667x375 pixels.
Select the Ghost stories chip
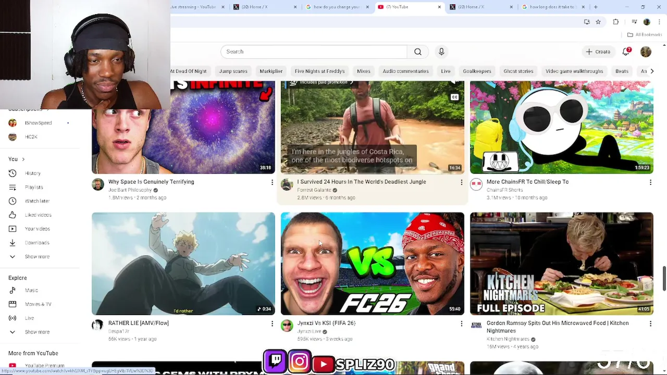tap(518, 71)
